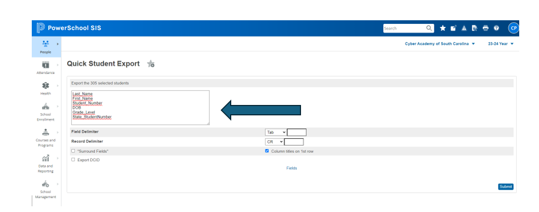This screenshot has width=539, height=212.
Task: Open the alerts warning triangle icon
Action: point(463,28)
